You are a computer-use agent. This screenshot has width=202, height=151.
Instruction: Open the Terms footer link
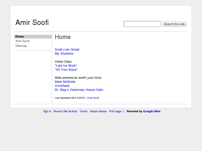click(x=83, y=111)
